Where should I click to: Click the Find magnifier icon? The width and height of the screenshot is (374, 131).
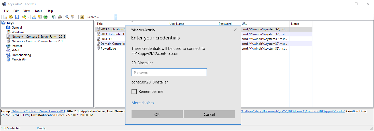pos(67,17)
